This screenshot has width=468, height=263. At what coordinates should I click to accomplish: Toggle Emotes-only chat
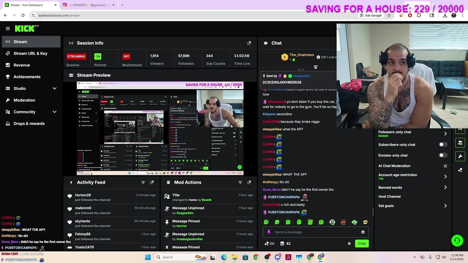(x=443, y=155)
